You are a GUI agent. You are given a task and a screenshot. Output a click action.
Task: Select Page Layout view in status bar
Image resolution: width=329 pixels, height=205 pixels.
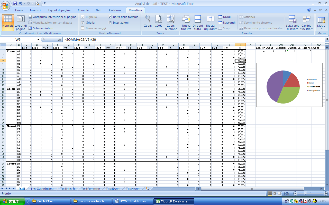[274, 193]
